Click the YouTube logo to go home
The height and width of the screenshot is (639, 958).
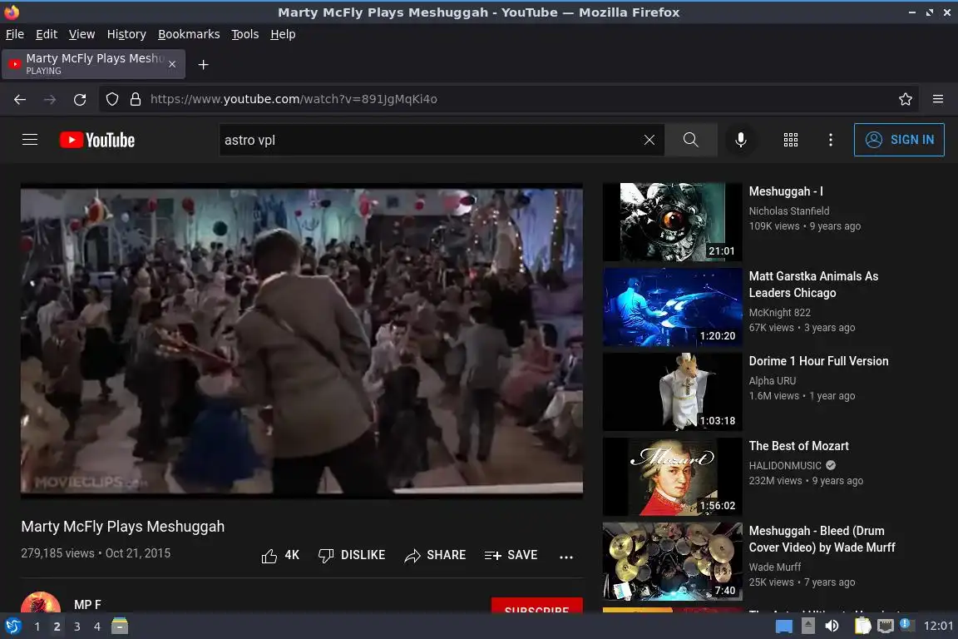[97, 140]
